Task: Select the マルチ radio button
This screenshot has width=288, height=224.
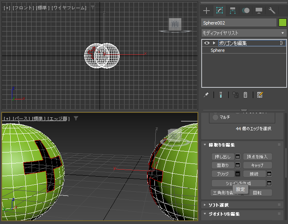Action: (x=215, y=117)
